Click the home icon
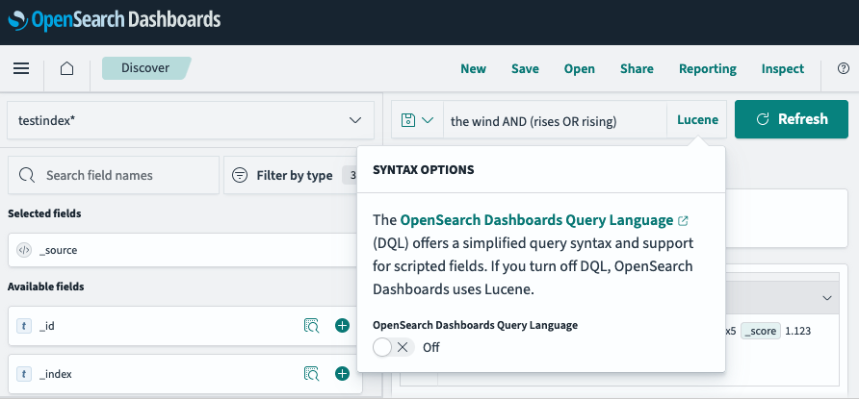This screenshot has height=399, width=859. click(66, 68)
